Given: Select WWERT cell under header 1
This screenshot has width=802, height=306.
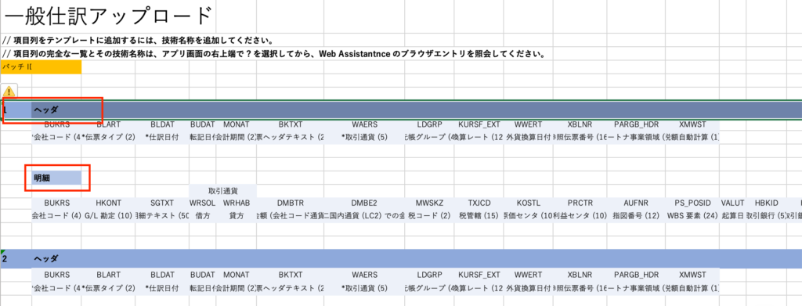Looking at the screenshot, I should tap(529, 124).
